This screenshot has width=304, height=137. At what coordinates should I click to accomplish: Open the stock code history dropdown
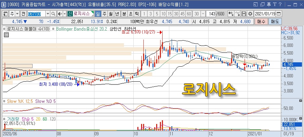[48, 14]
